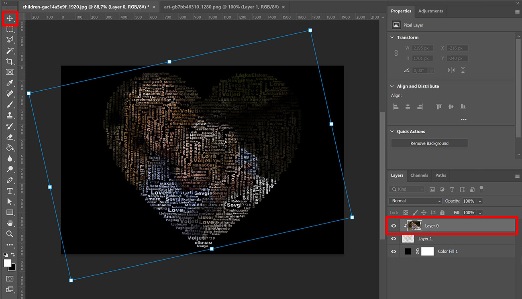Hide the Color Fill 1 layer

pos(394,251)
